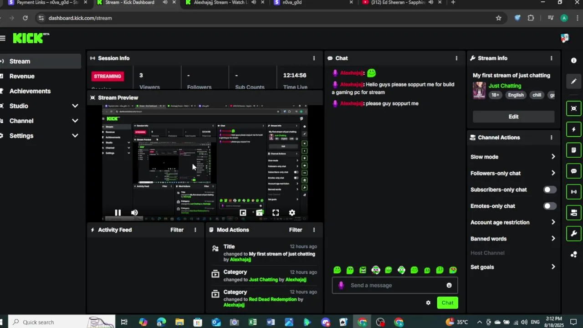Mute the stream preview volume
The image size is (583, 328).
pyautogui.click(x=134, y=213)
